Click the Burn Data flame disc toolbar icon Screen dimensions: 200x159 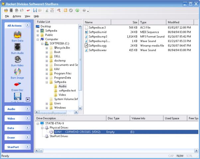click(6, 10)
